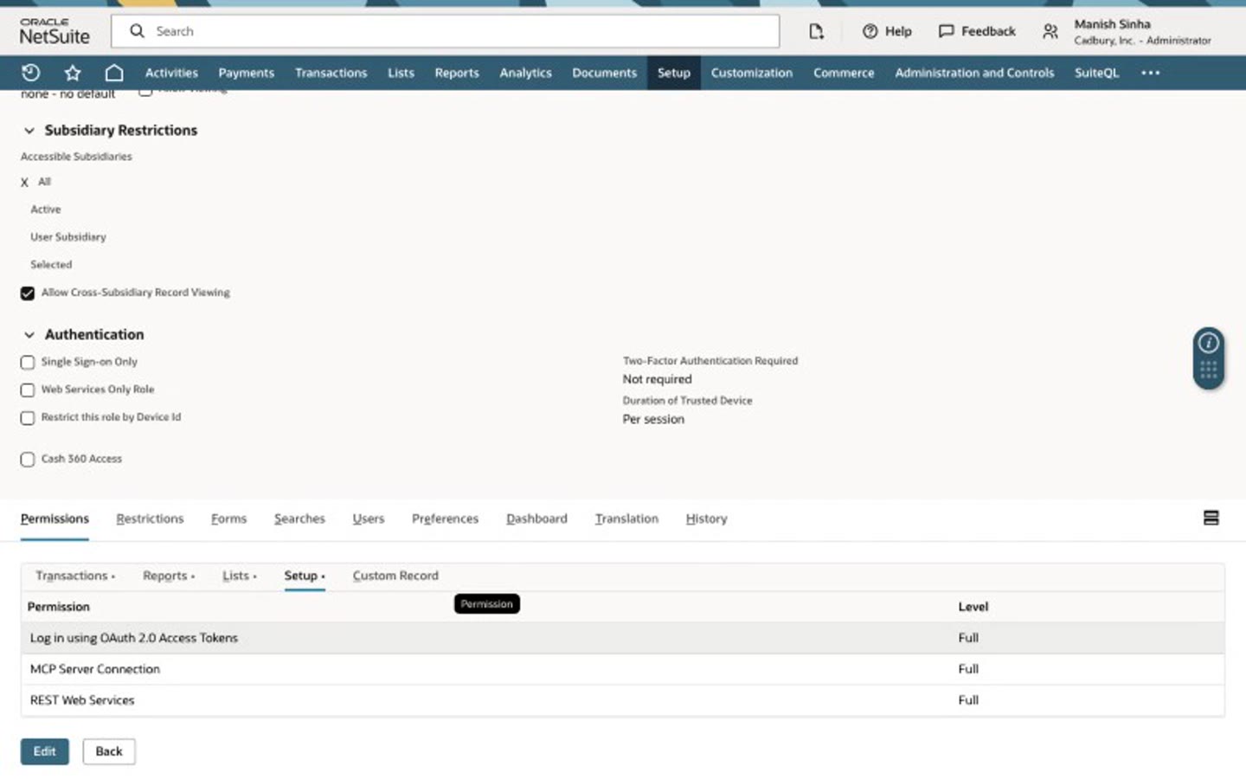Open the Lists permission subtab dropdown
The width and height of the screenshot is (1246, 779).
(240, 576)
